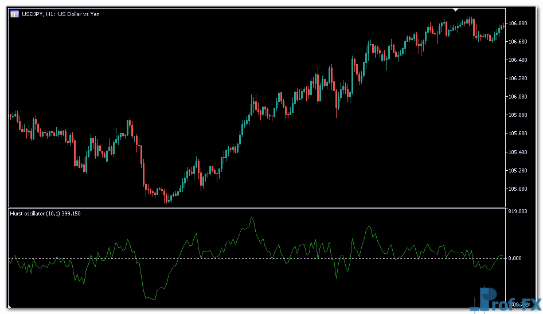Click the 106.480 price scale label
Image resolution: width=543 pixels, height=314 pixels.
517,60
